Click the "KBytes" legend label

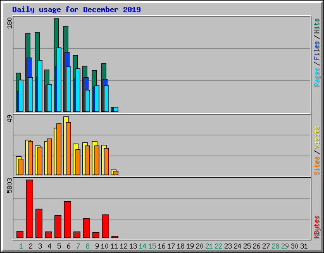316,227
